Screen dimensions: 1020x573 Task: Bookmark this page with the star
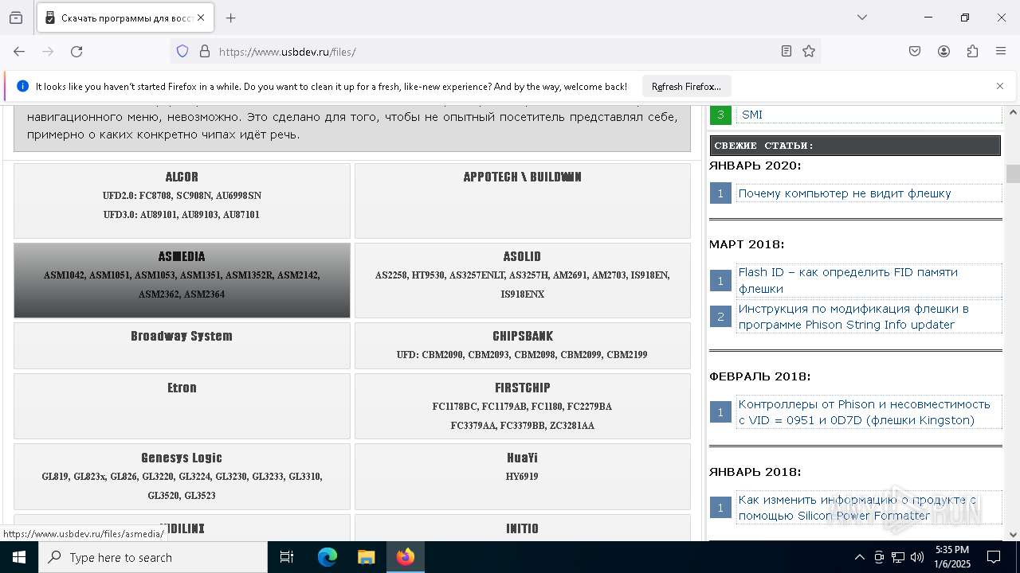pyautogui.click(x=809, y=51)
